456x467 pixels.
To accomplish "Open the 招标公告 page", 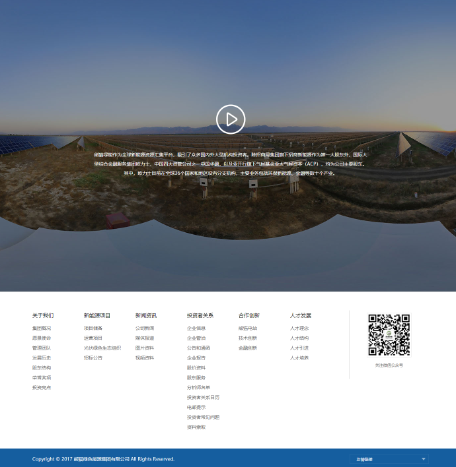I will [x=93, y=358].
